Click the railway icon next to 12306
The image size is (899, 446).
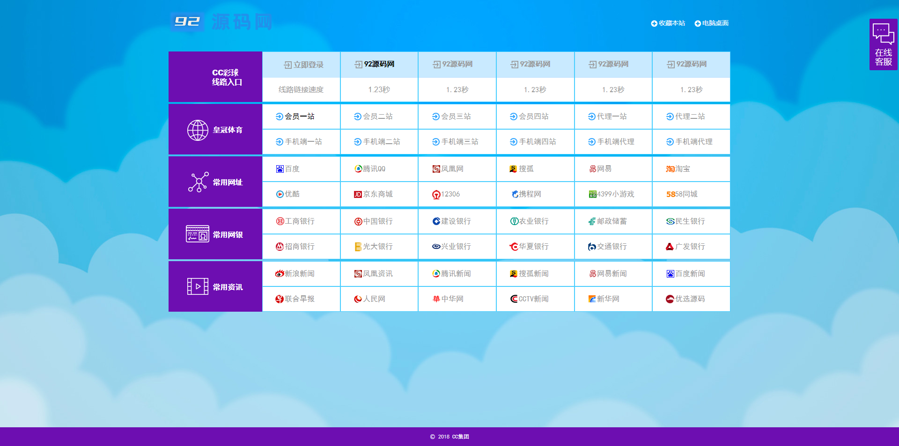tap(436, 195)
